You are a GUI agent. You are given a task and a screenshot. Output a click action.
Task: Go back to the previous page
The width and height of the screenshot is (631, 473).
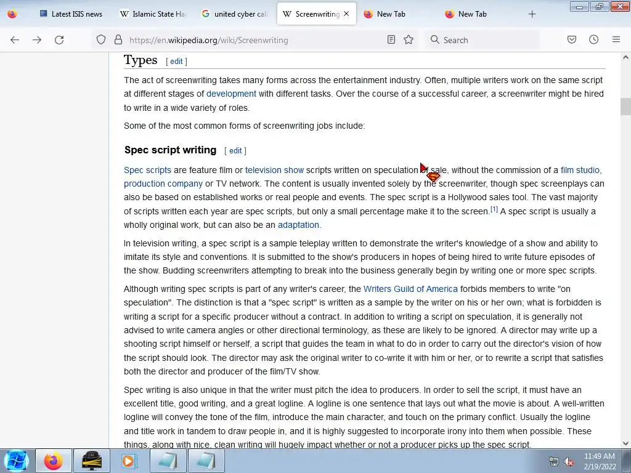[15, 40]
